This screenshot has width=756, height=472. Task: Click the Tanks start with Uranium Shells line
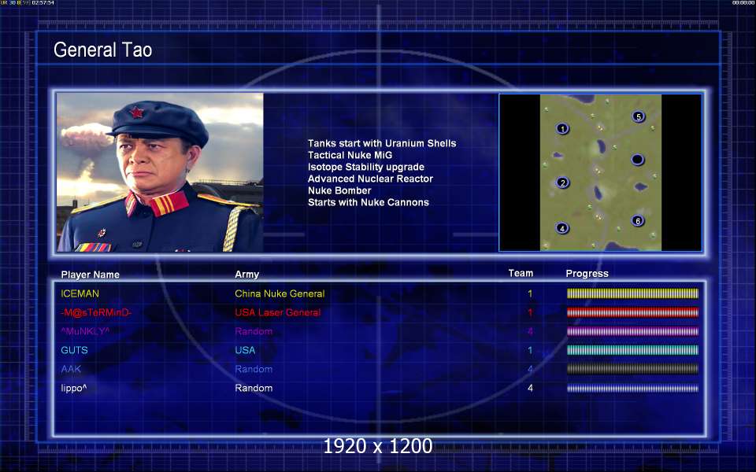[x=382, y=143]
